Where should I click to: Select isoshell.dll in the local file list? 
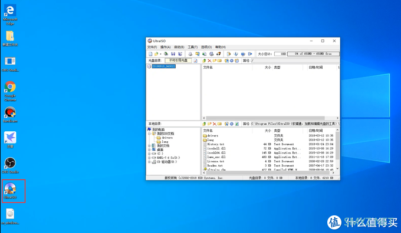pos(216,148)
